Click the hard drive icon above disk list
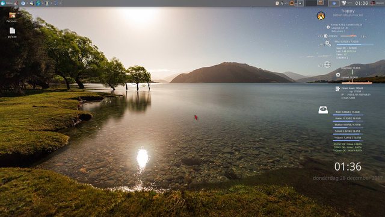 [323, 110]
